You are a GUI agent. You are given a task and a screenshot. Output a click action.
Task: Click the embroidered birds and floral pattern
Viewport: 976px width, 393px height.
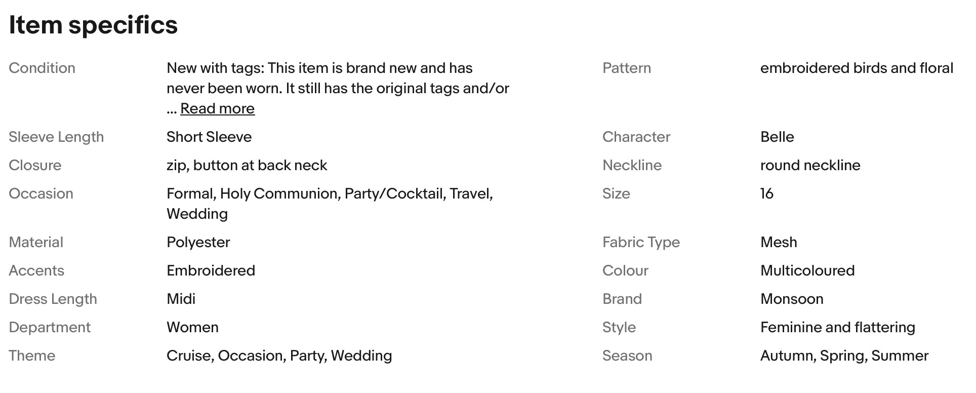(857, 68)
